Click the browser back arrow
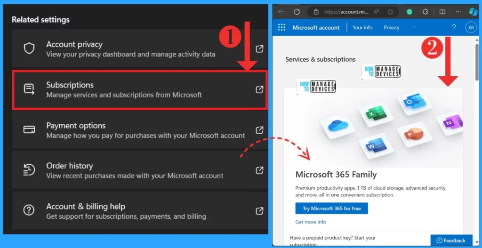Screen dimensions: 482x248 [281, 12]
